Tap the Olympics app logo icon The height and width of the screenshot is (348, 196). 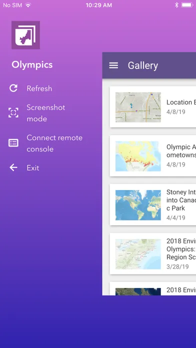pos(25,35)
